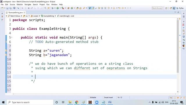Open the Window menu
This screenshot has height=105, width=186.
point(54,4)
